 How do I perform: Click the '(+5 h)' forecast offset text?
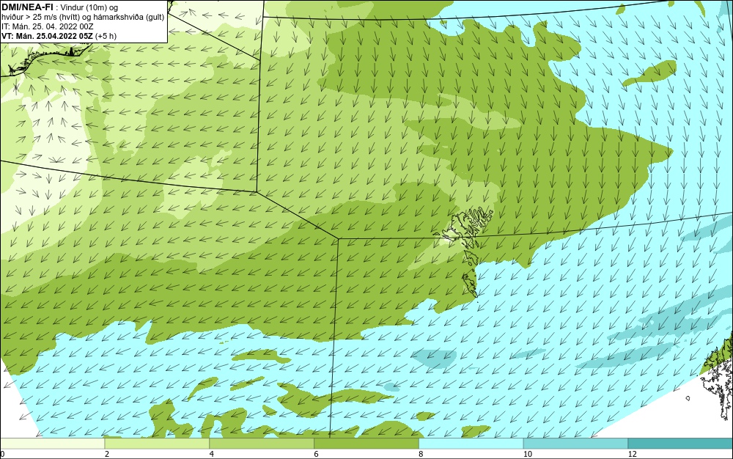[106, 36]
